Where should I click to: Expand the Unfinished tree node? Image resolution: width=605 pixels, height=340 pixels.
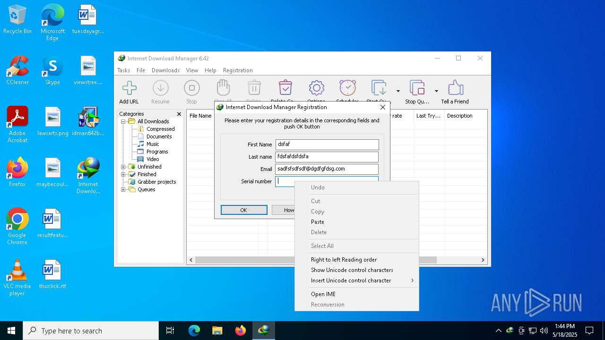(123, 167)
